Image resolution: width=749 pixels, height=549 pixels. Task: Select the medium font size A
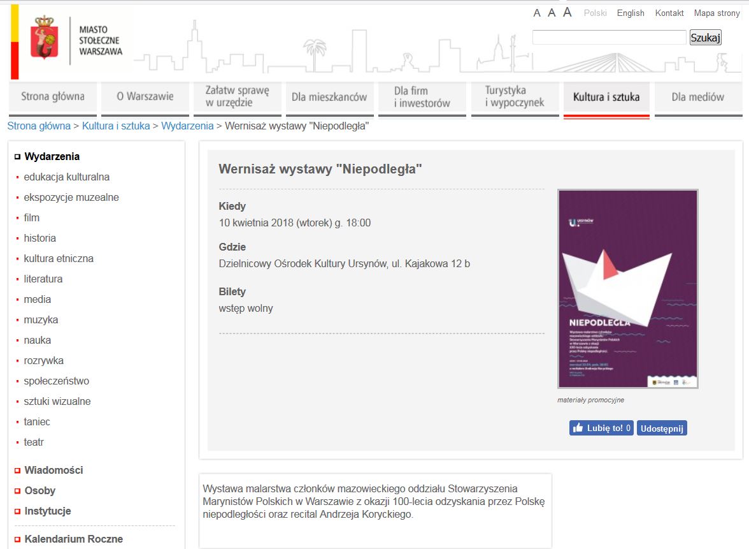point(552,13)
